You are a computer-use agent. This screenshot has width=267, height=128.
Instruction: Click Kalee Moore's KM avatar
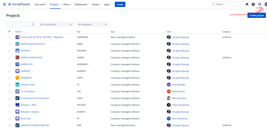169,91
